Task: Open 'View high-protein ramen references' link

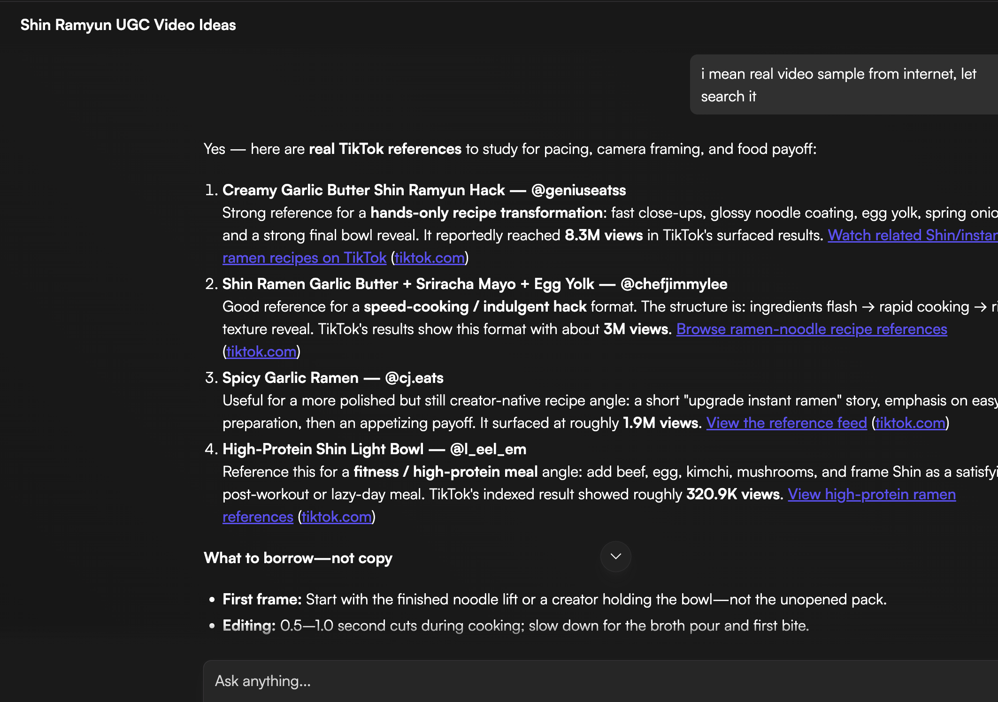Action: [x=872, y=494]
